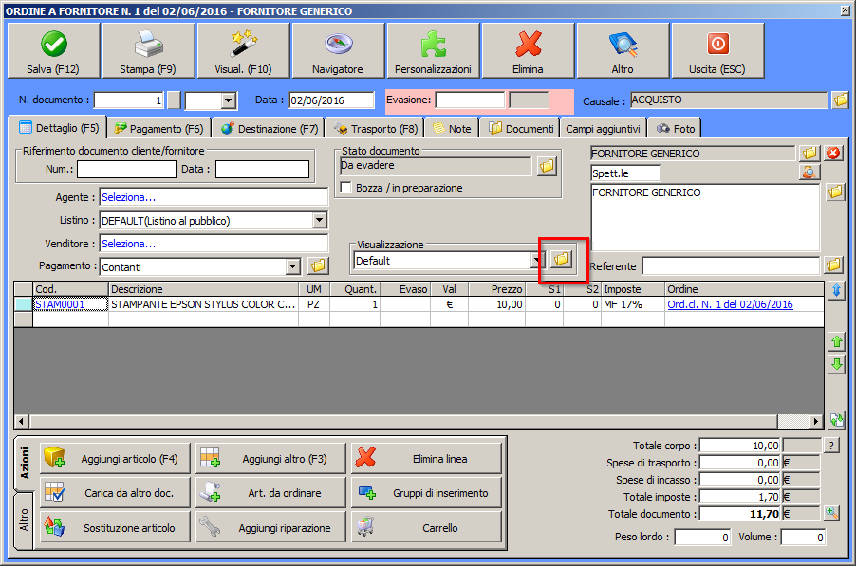Switch to Destinazione (F7) tab
The height and width of the screenshot is (566, 856).
(x=270, y=129)
